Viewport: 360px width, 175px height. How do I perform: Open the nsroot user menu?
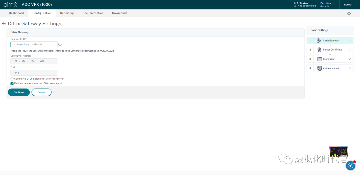point(350,5)
